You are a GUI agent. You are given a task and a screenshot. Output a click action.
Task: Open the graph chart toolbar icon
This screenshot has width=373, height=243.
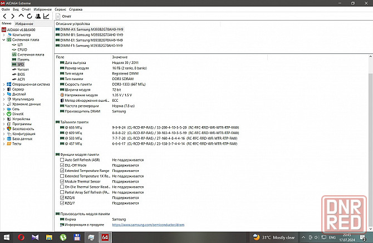click(46, 16)
